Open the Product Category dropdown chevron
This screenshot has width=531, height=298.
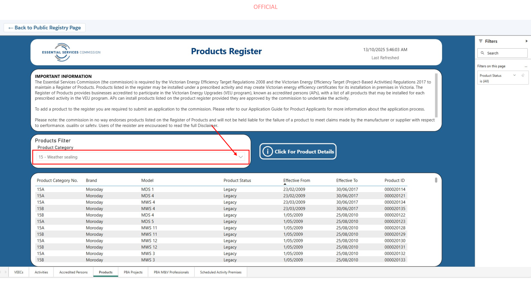pyautogui.click(x=241, y=157)
